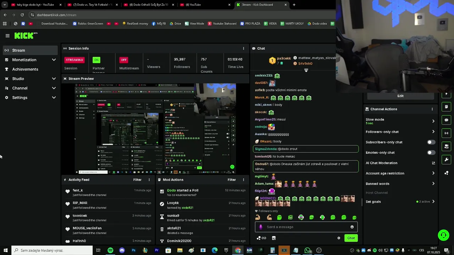Toggle Subscribers-only chat switch
The image size is (454, 255).
click(431, 142)
